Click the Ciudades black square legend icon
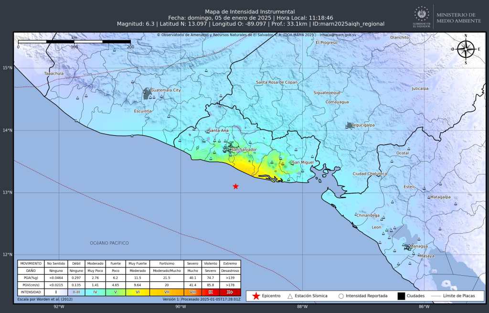The width and height of the screenshot is (489, 313). click(401, 296)
